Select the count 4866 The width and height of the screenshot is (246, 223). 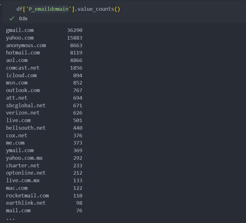tap(76, 60)
